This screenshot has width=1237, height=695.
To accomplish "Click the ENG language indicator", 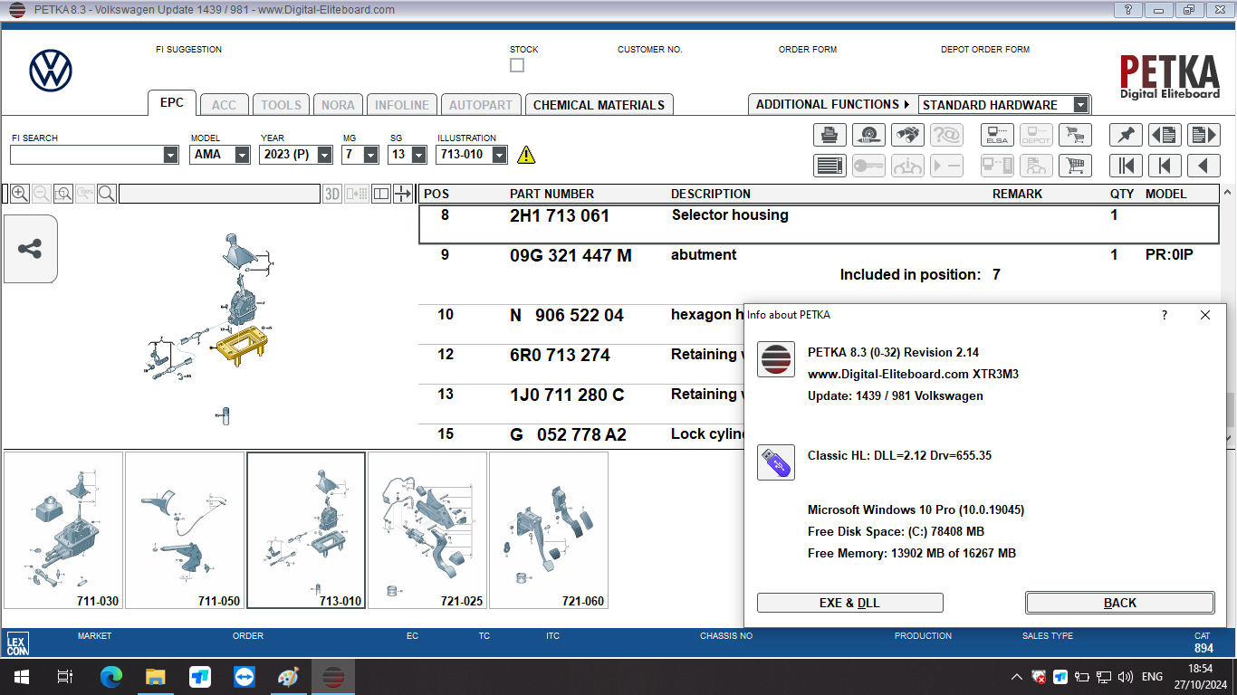I will [x=1152, y=677].
